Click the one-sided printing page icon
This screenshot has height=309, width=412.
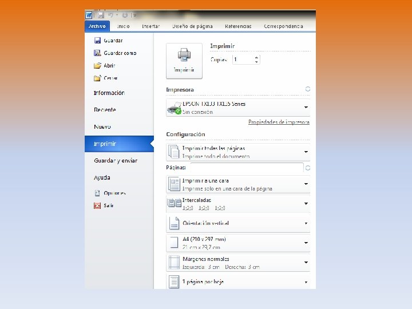pyautogui.click(x=174, y=184)
